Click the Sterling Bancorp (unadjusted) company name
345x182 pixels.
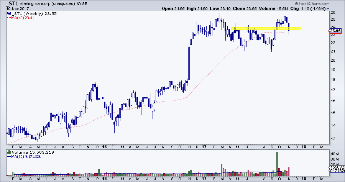click(47, 4)
